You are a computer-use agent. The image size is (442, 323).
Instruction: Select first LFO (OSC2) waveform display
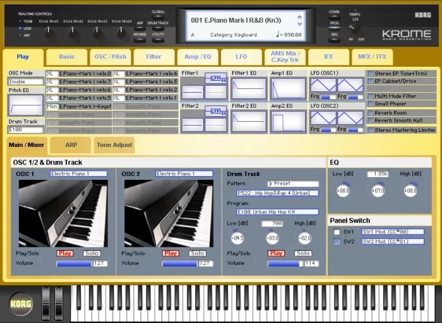[x=323, y=118]
